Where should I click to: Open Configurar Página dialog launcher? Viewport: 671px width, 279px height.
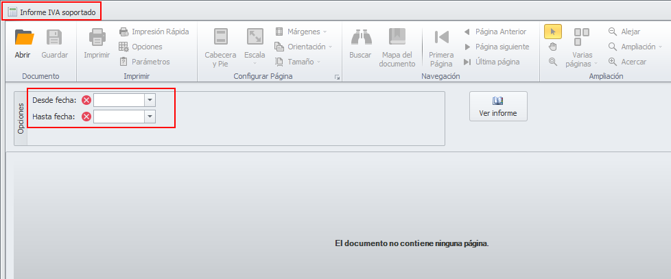[x=337, y=77]
